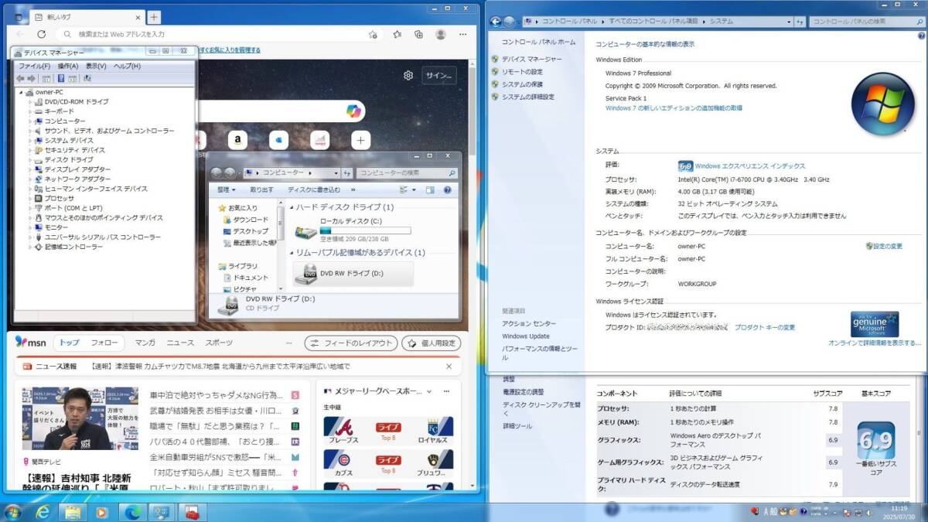Open the スポーツ tab on msn
The width and height of the screenshot is (928, 522).
click(x=219, y=343)
